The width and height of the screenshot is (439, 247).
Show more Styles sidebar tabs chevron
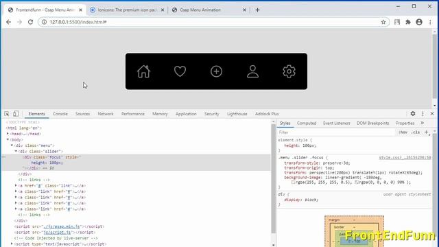(x=423, y=123)
